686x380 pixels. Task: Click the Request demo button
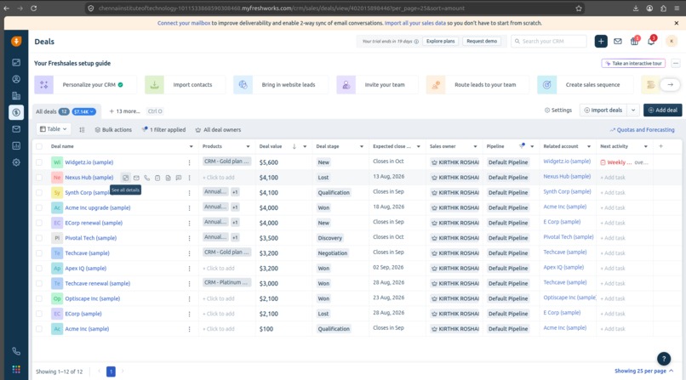482,41
